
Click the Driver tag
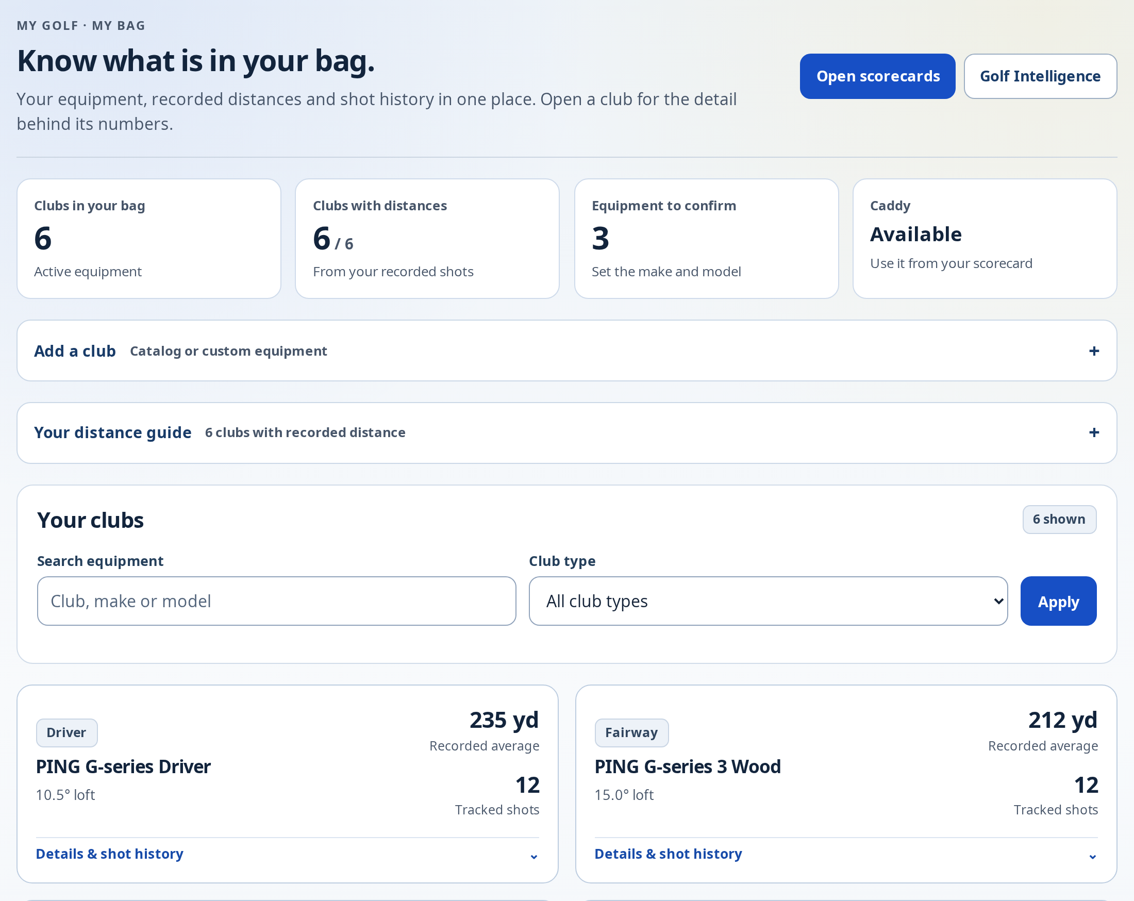(x=67, y=732)
